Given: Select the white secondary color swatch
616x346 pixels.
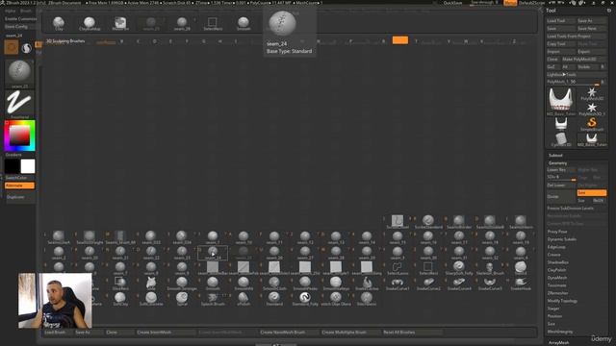Looking at the screenshot, I should pyautogui.click(x=28, y=166).
